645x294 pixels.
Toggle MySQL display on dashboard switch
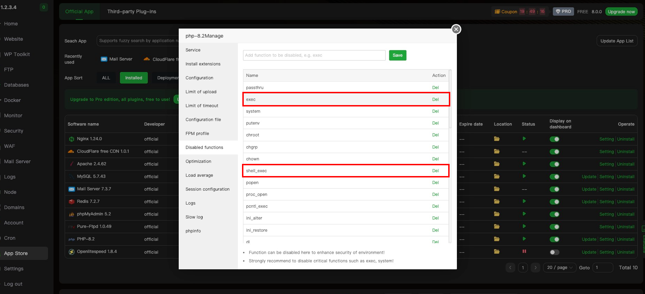(554, 177)
